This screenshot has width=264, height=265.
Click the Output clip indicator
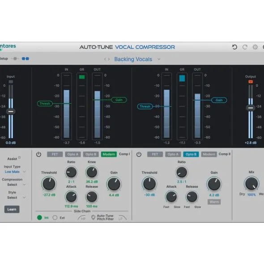coord(251,82)
